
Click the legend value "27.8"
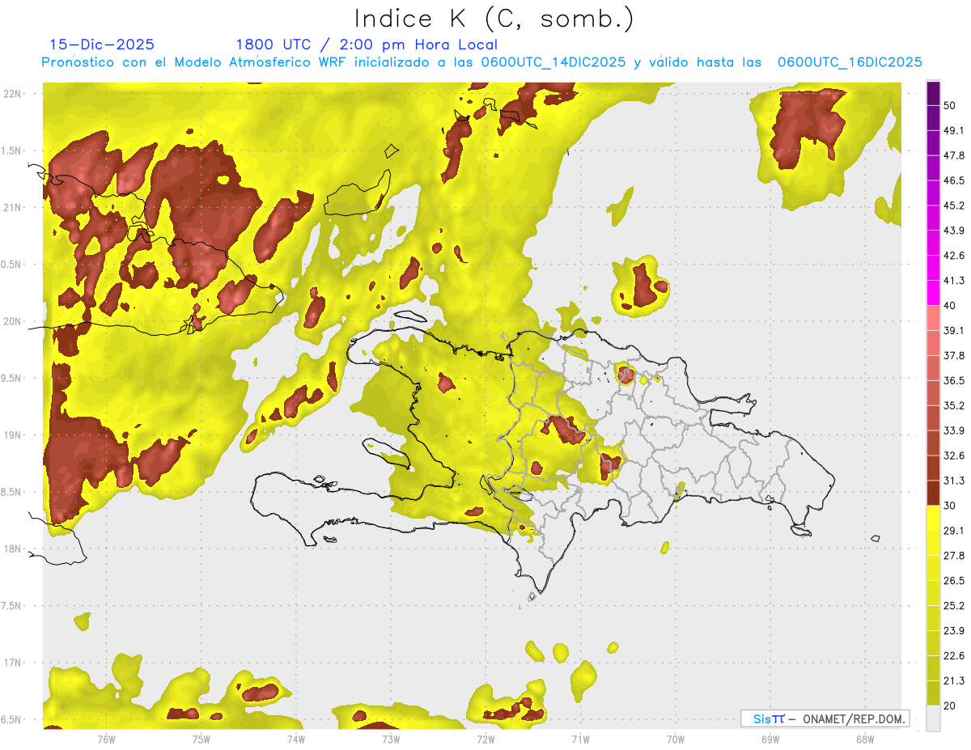(954, 556)
